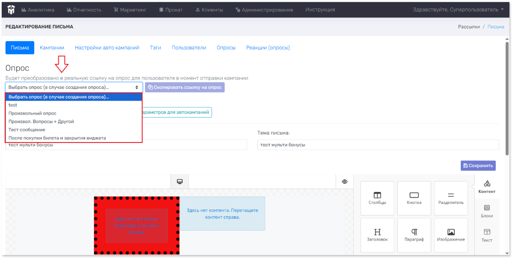Choose the Разделитель content block
Viewport: 512px width, 258px height.
[x=451, y=198]
